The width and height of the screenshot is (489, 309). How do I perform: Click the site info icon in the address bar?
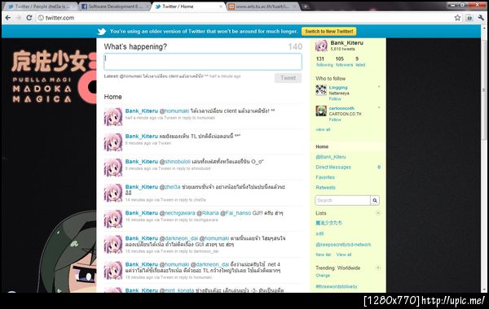[41, 18]
